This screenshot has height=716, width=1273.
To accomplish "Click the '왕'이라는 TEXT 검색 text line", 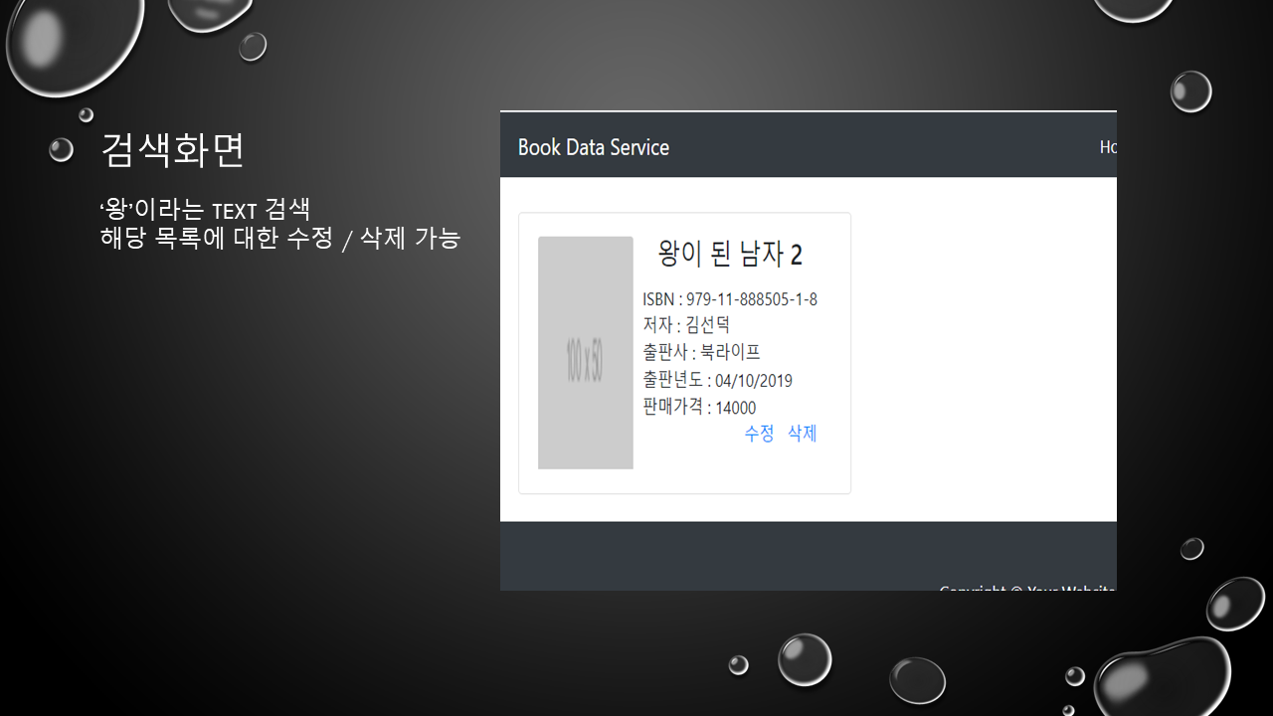I will pos(205,210).
